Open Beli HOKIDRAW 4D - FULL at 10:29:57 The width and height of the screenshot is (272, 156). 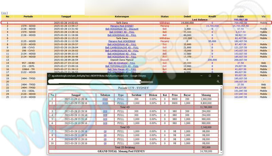[x=122, y=44]
